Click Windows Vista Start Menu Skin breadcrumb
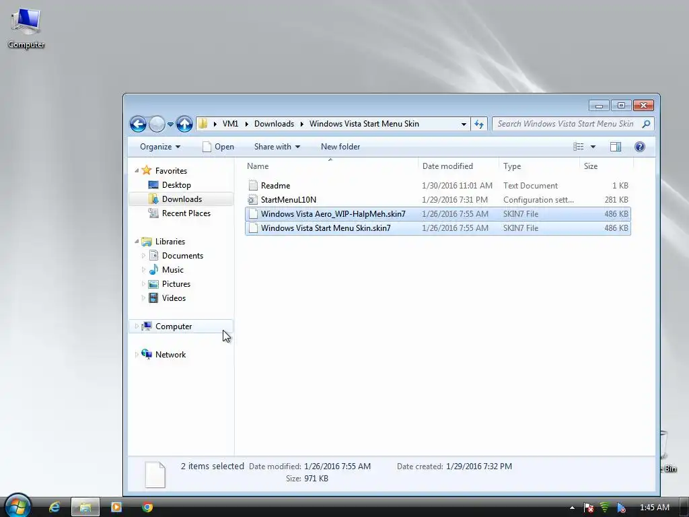Image resolution: width=689 pixels, height=517 pixels. tap(364, 124)
